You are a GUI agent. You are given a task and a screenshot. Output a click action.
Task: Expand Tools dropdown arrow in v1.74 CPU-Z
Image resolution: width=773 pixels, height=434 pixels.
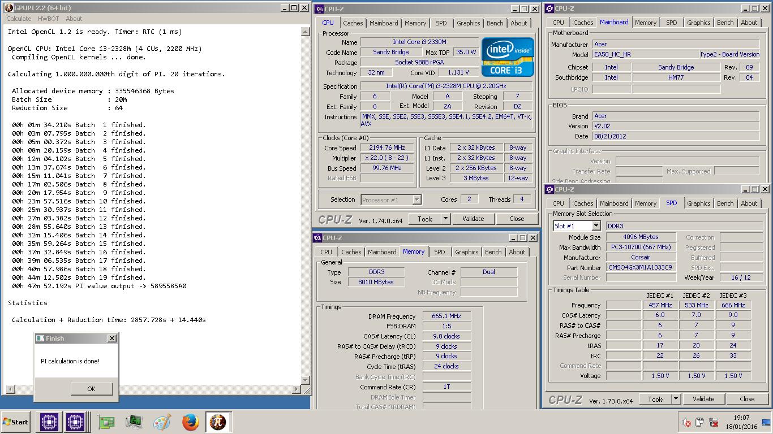click(445, 219)
